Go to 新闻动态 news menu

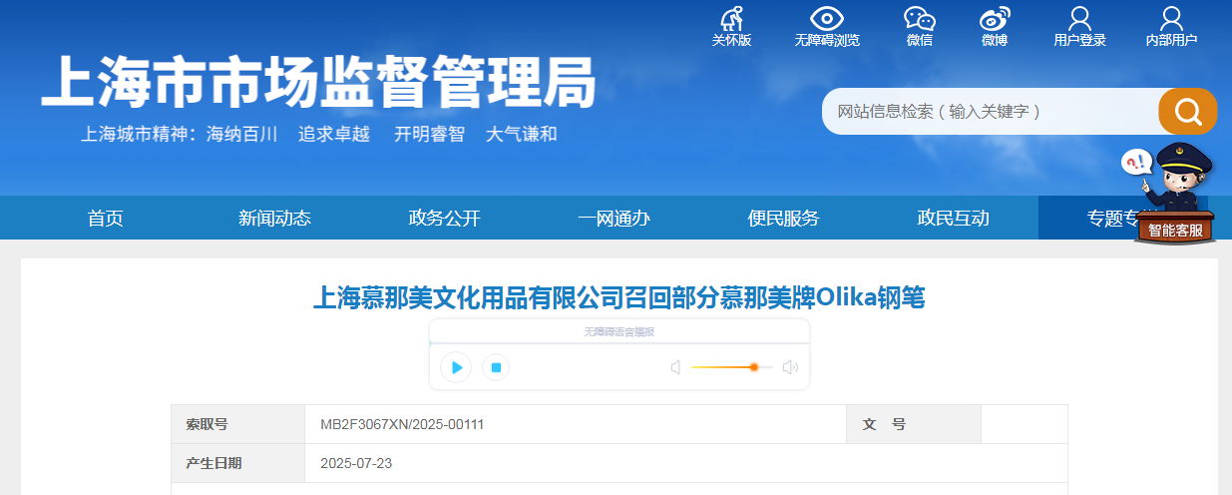[x=274, y=219]
